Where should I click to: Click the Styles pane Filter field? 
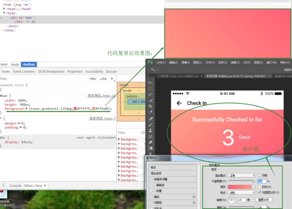tap(43, 79)
